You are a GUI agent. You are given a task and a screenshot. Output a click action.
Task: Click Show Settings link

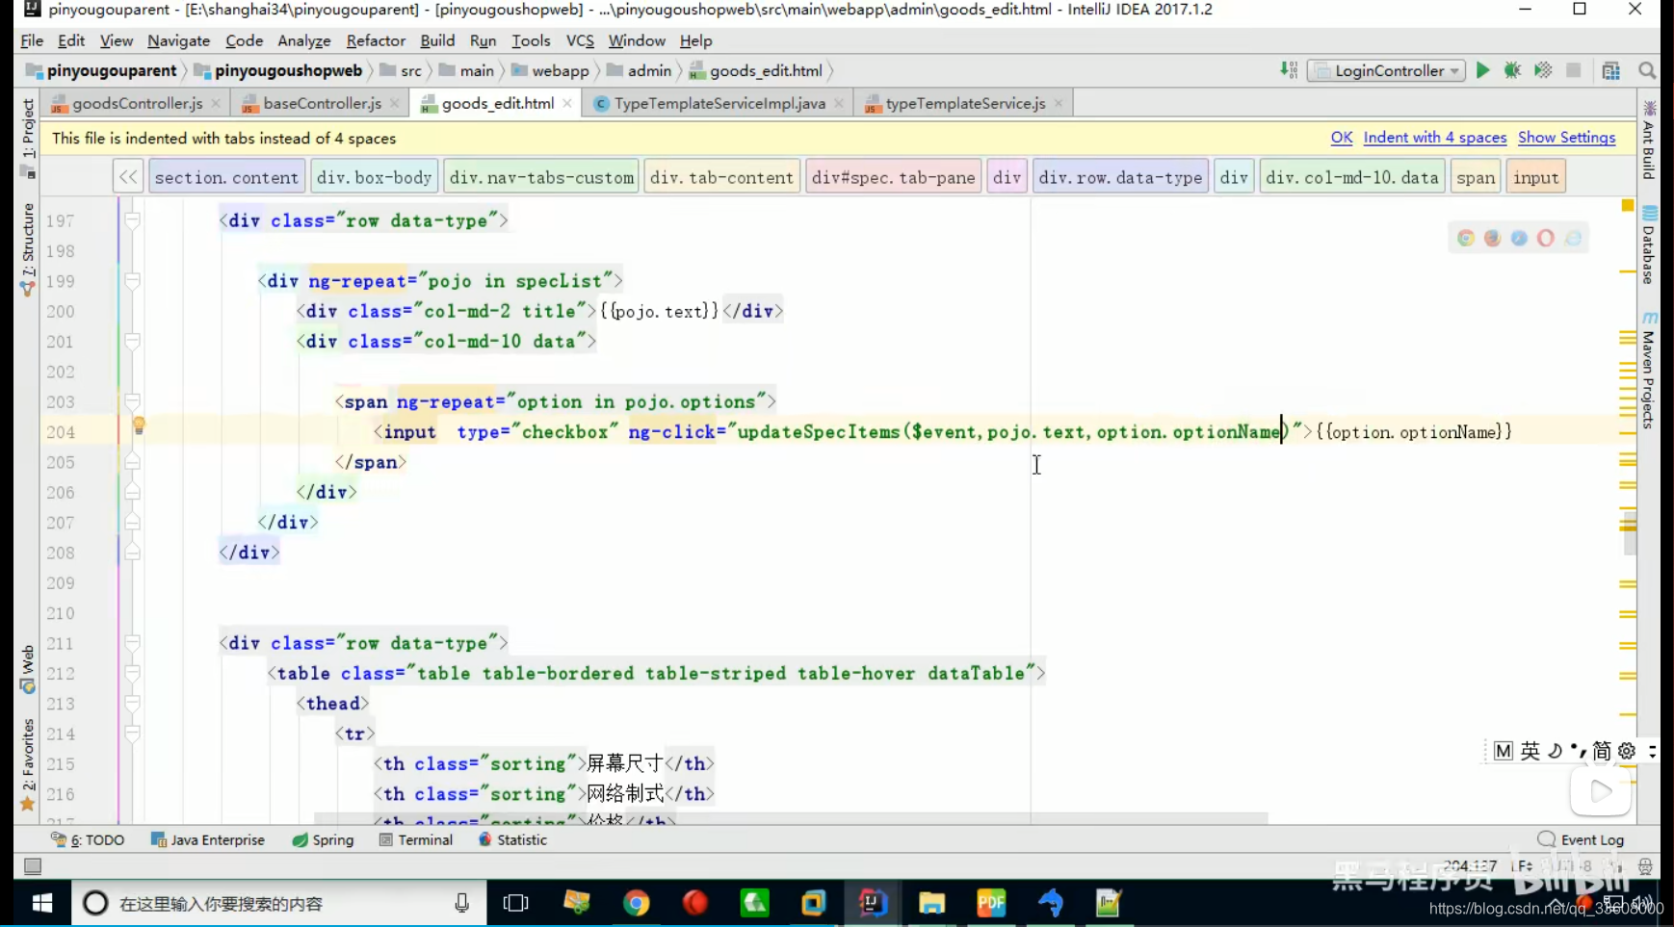pos(1567,138)
